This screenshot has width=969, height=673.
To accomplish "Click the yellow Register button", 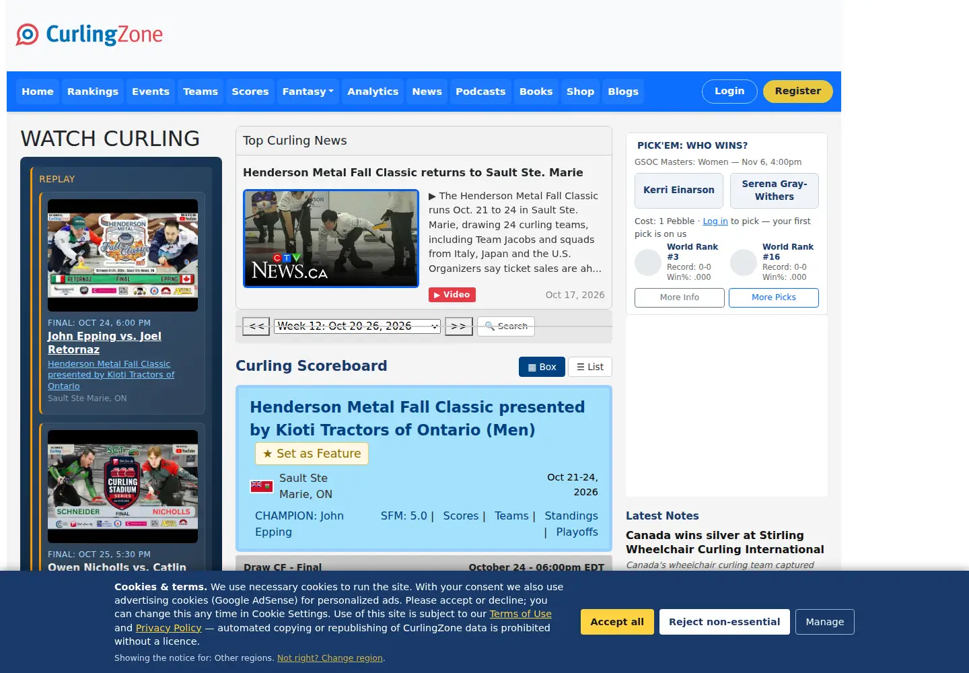I will click(x=798, y=92).
